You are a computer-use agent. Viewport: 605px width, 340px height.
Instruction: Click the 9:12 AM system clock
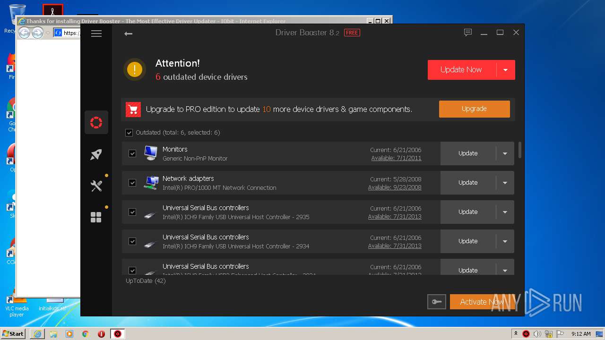tap(581, 334)
